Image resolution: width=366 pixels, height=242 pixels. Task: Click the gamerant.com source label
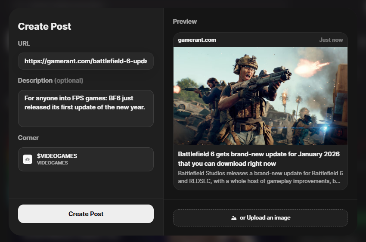point(197,40)
